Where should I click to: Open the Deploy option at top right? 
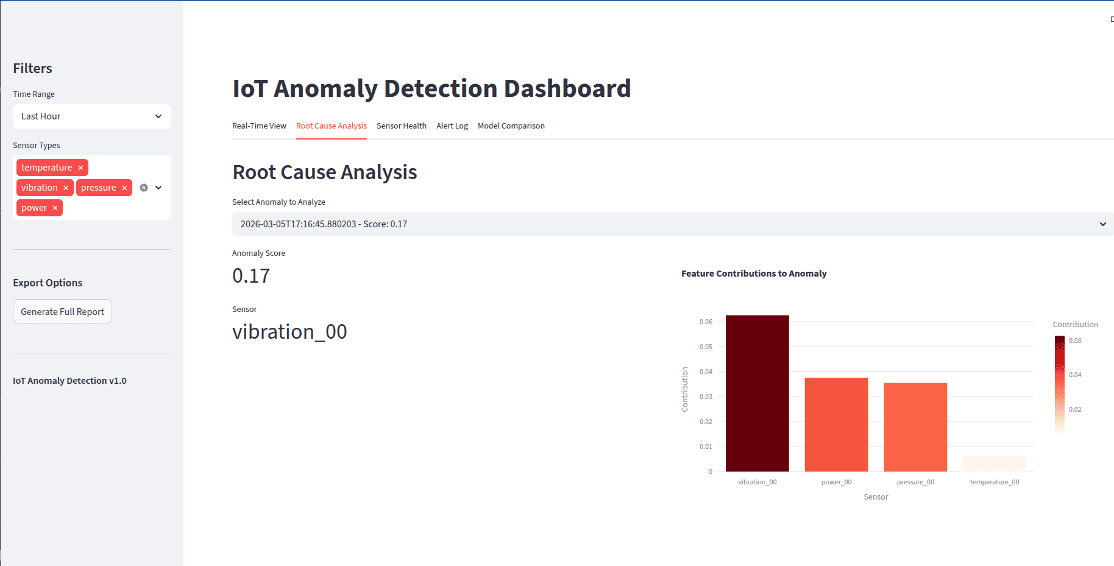point(1111,19)
